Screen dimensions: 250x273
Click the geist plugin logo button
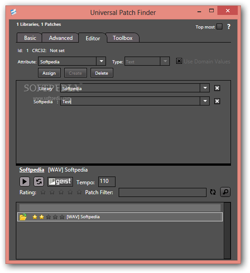60,182
